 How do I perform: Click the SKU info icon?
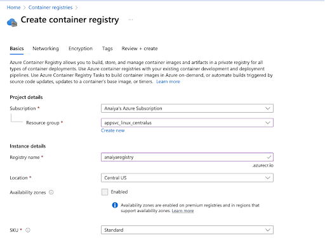pyautogui.click(x=28, y=230)
